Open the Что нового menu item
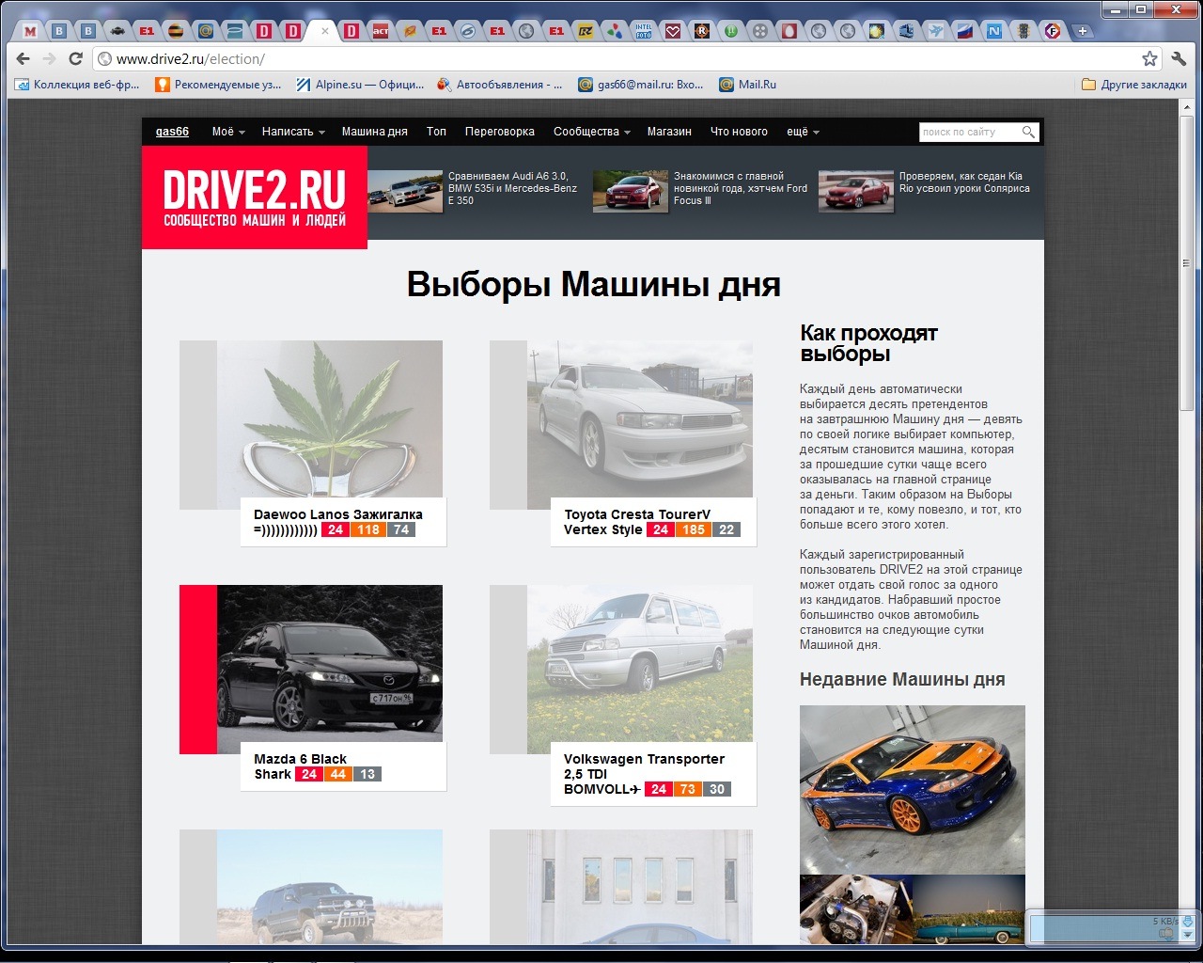1203x963 pixels. (739, 132)
